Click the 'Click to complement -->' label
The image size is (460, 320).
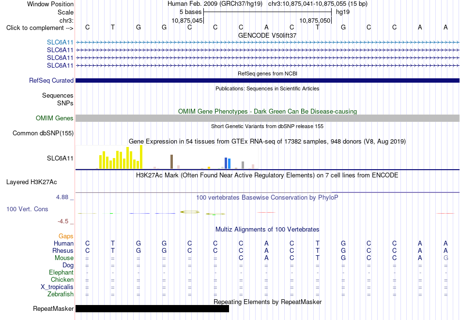40,28
